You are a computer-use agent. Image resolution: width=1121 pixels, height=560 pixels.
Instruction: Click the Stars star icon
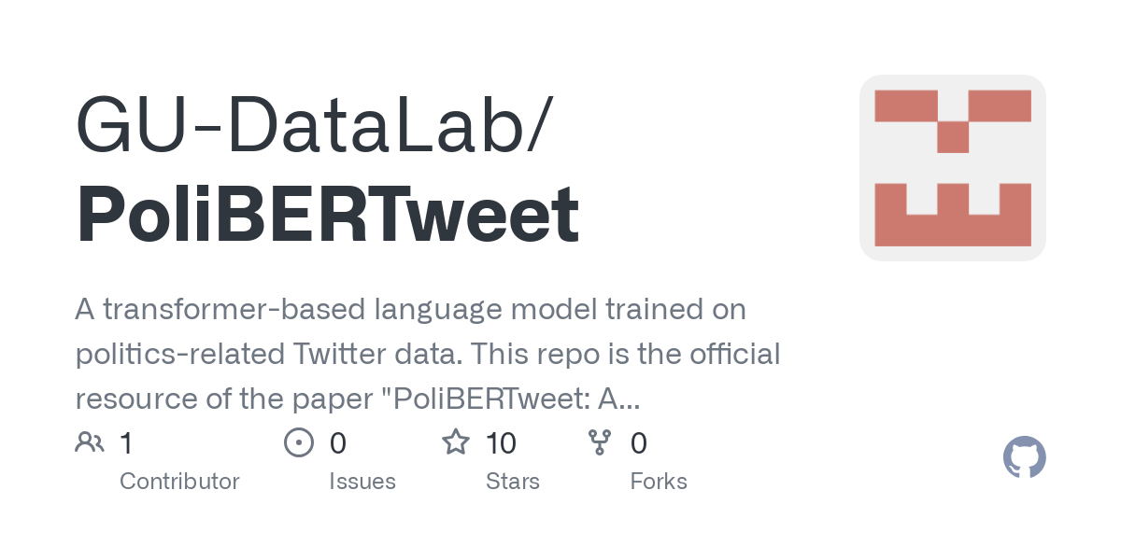tap(455, 442)
